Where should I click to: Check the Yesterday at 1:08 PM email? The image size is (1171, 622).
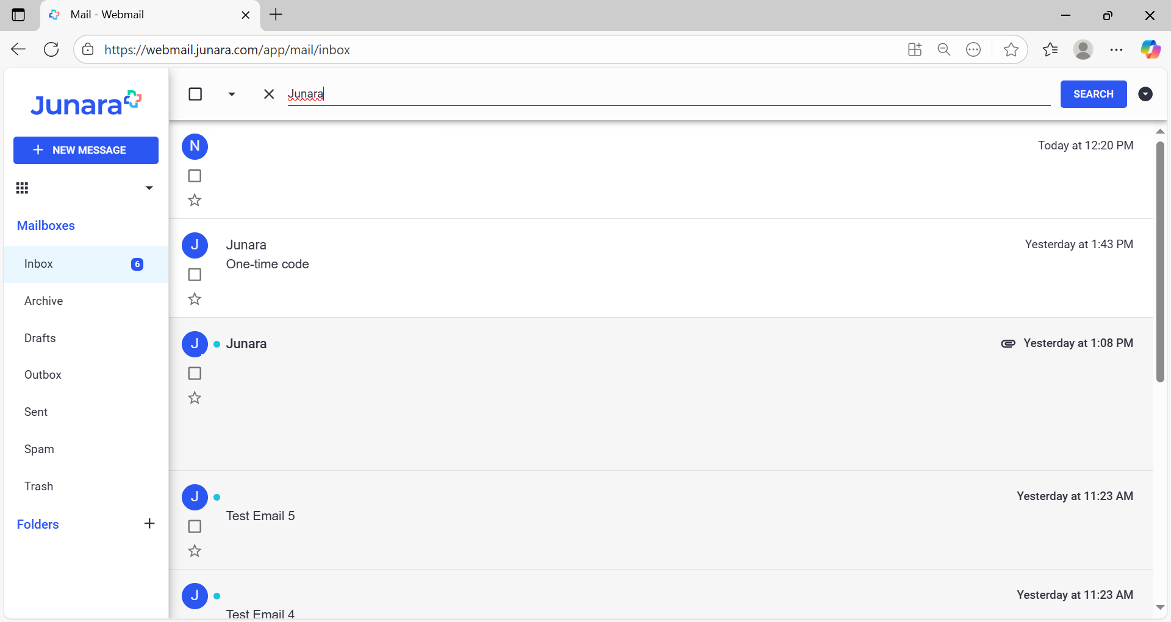tap(195, 373)
